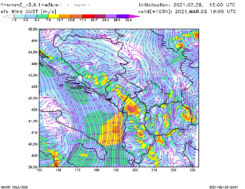Click the '32.6' legend value

(128, 20)
